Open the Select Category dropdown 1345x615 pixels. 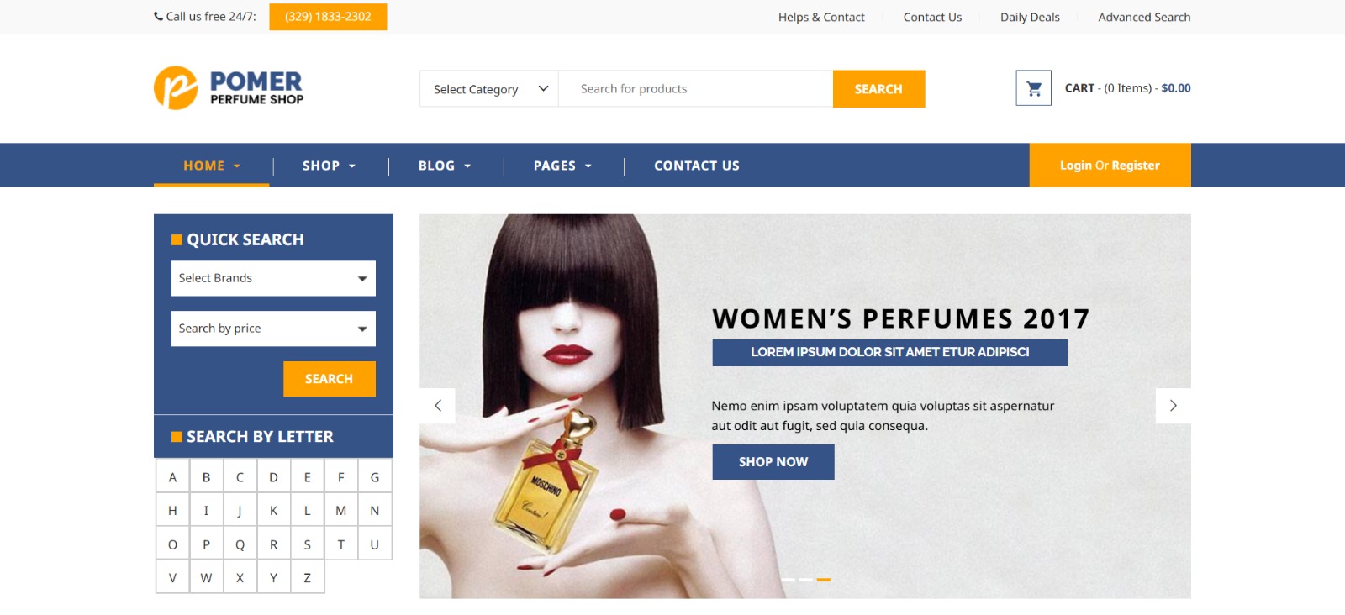(489, 89)
